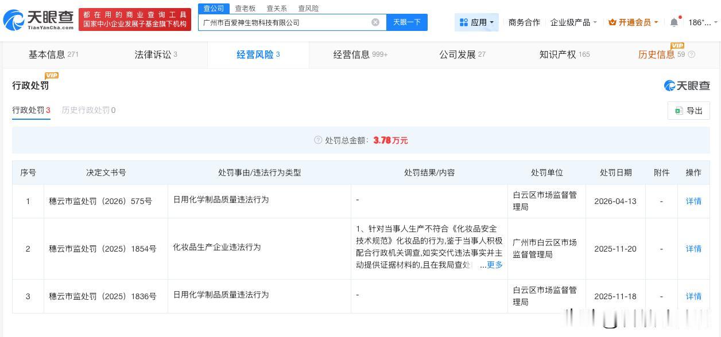Click document number 穗云市监处罚〔2026〕575号
721x337 pixels.
pyautogui.click(x=100, y=201)
